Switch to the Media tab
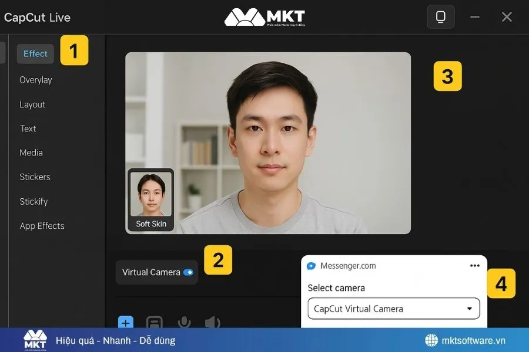 [x=31, y=153]
